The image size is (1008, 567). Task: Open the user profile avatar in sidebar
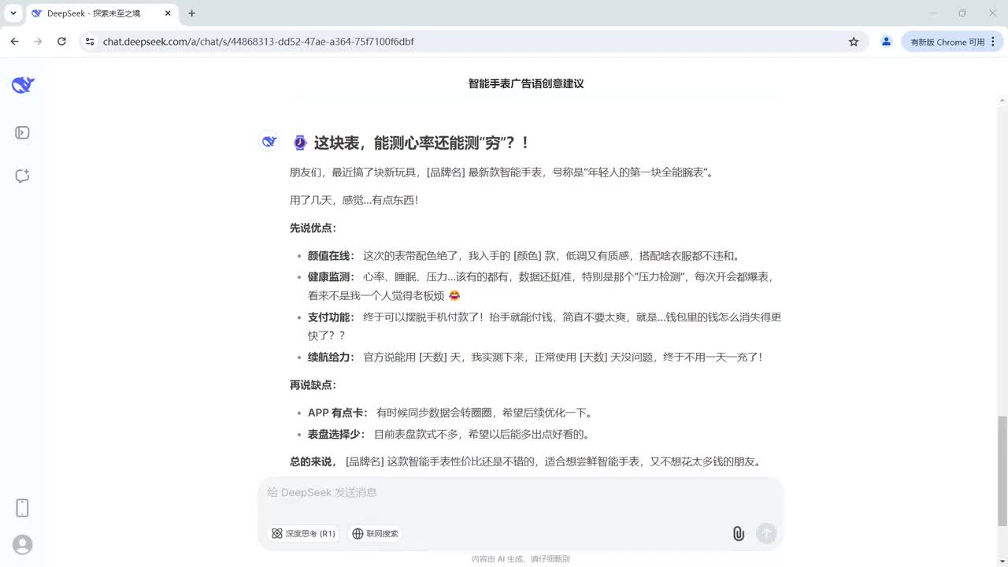23,544
